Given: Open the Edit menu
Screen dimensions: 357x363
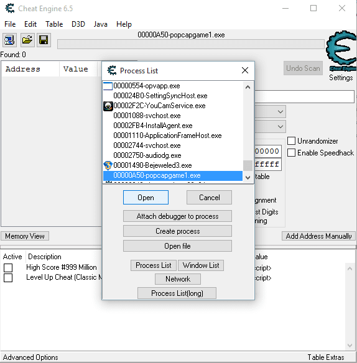Looking at the screenshot, I should coord(30,24).
